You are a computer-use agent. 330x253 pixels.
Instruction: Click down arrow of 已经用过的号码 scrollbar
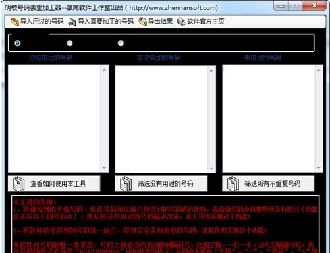[x=104, y=168]
